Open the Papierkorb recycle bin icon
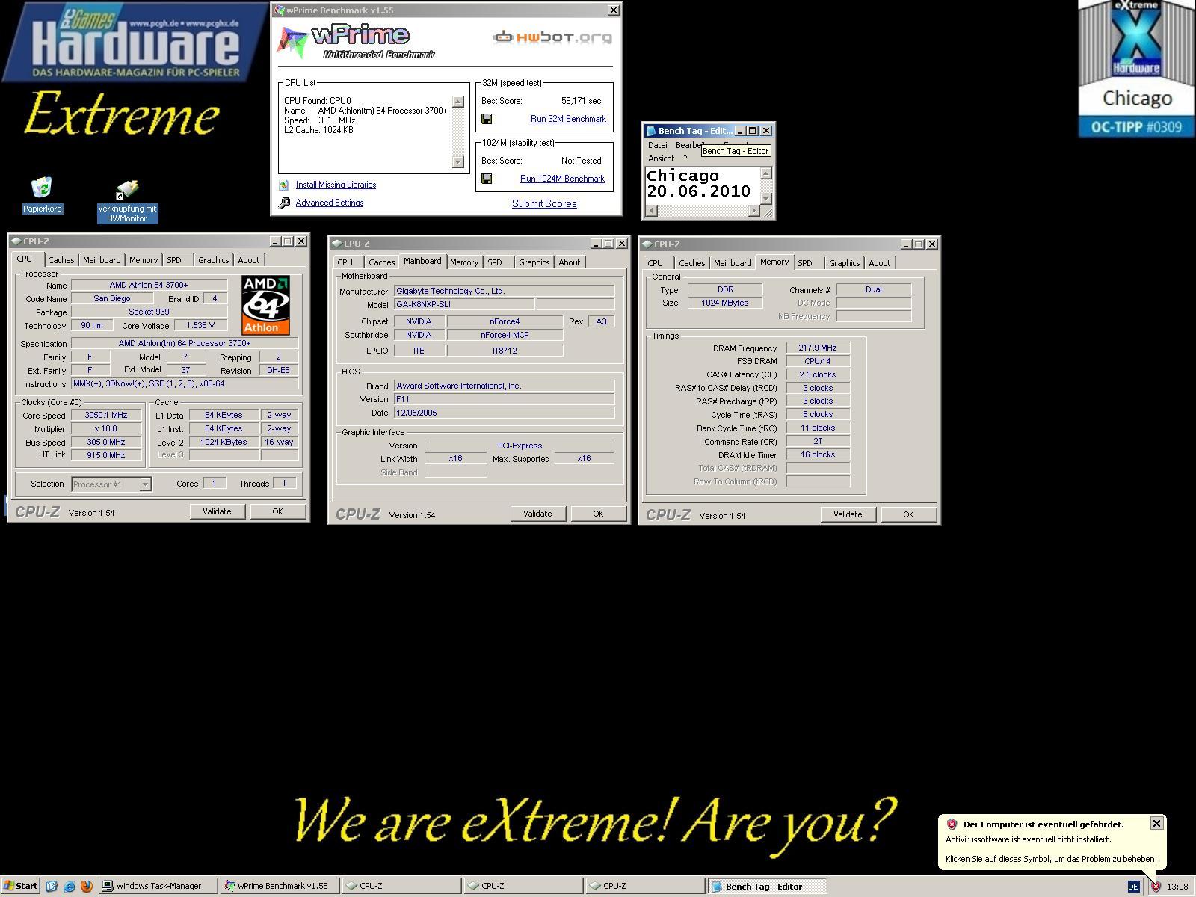The width and height of the screenshot is (1196, 897). pyautogui.click(x=42, y=188)
